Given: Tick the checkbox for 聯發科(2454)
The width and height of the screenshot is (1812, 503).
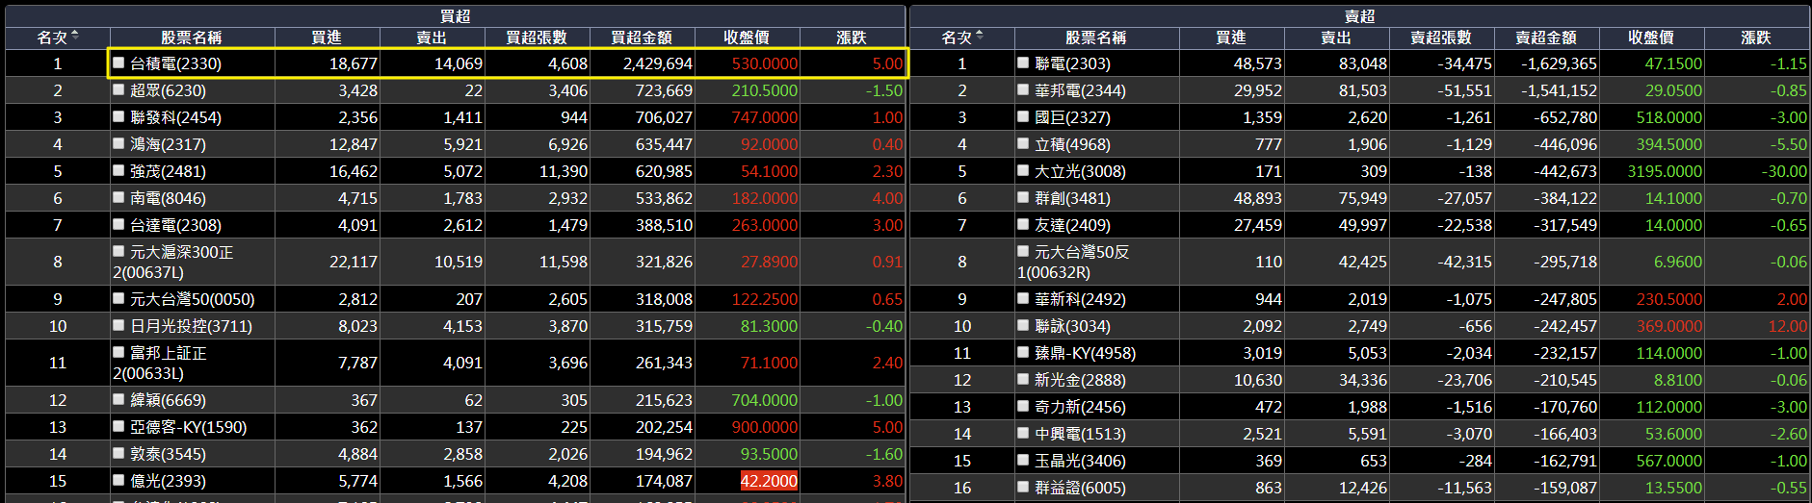Looking at the screenshot, I should click(x=118, y=116).
